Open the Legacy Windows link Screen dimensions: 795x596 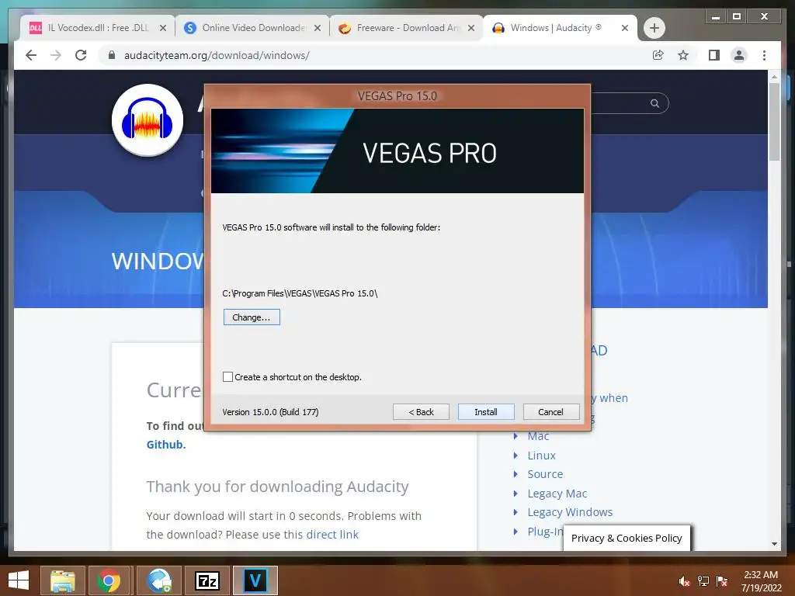point(570,512)
